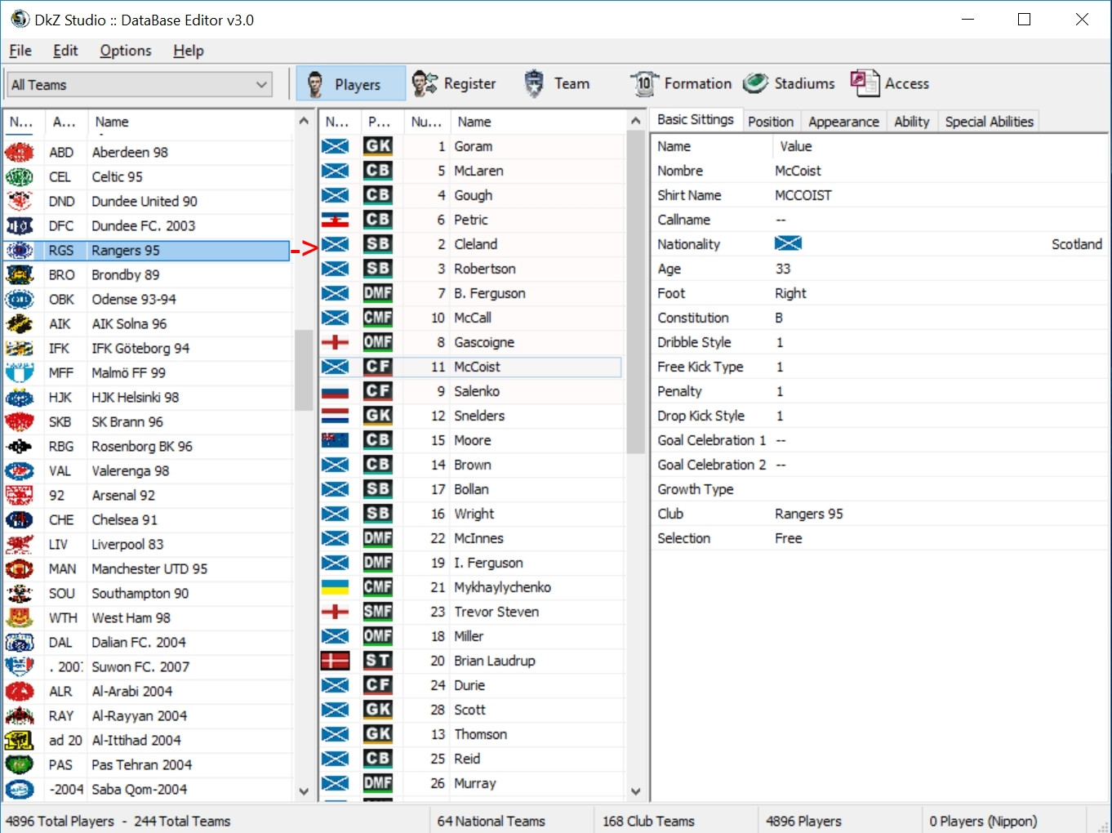This screenshot has height=833, width=1112.
Task: Click the players list scroll up arrow
Action: tap(636, 121)
